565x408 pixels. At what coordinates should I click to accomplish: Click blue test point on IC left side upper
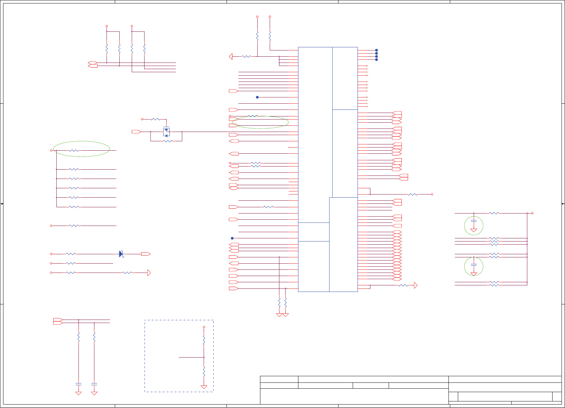[257, 97]
